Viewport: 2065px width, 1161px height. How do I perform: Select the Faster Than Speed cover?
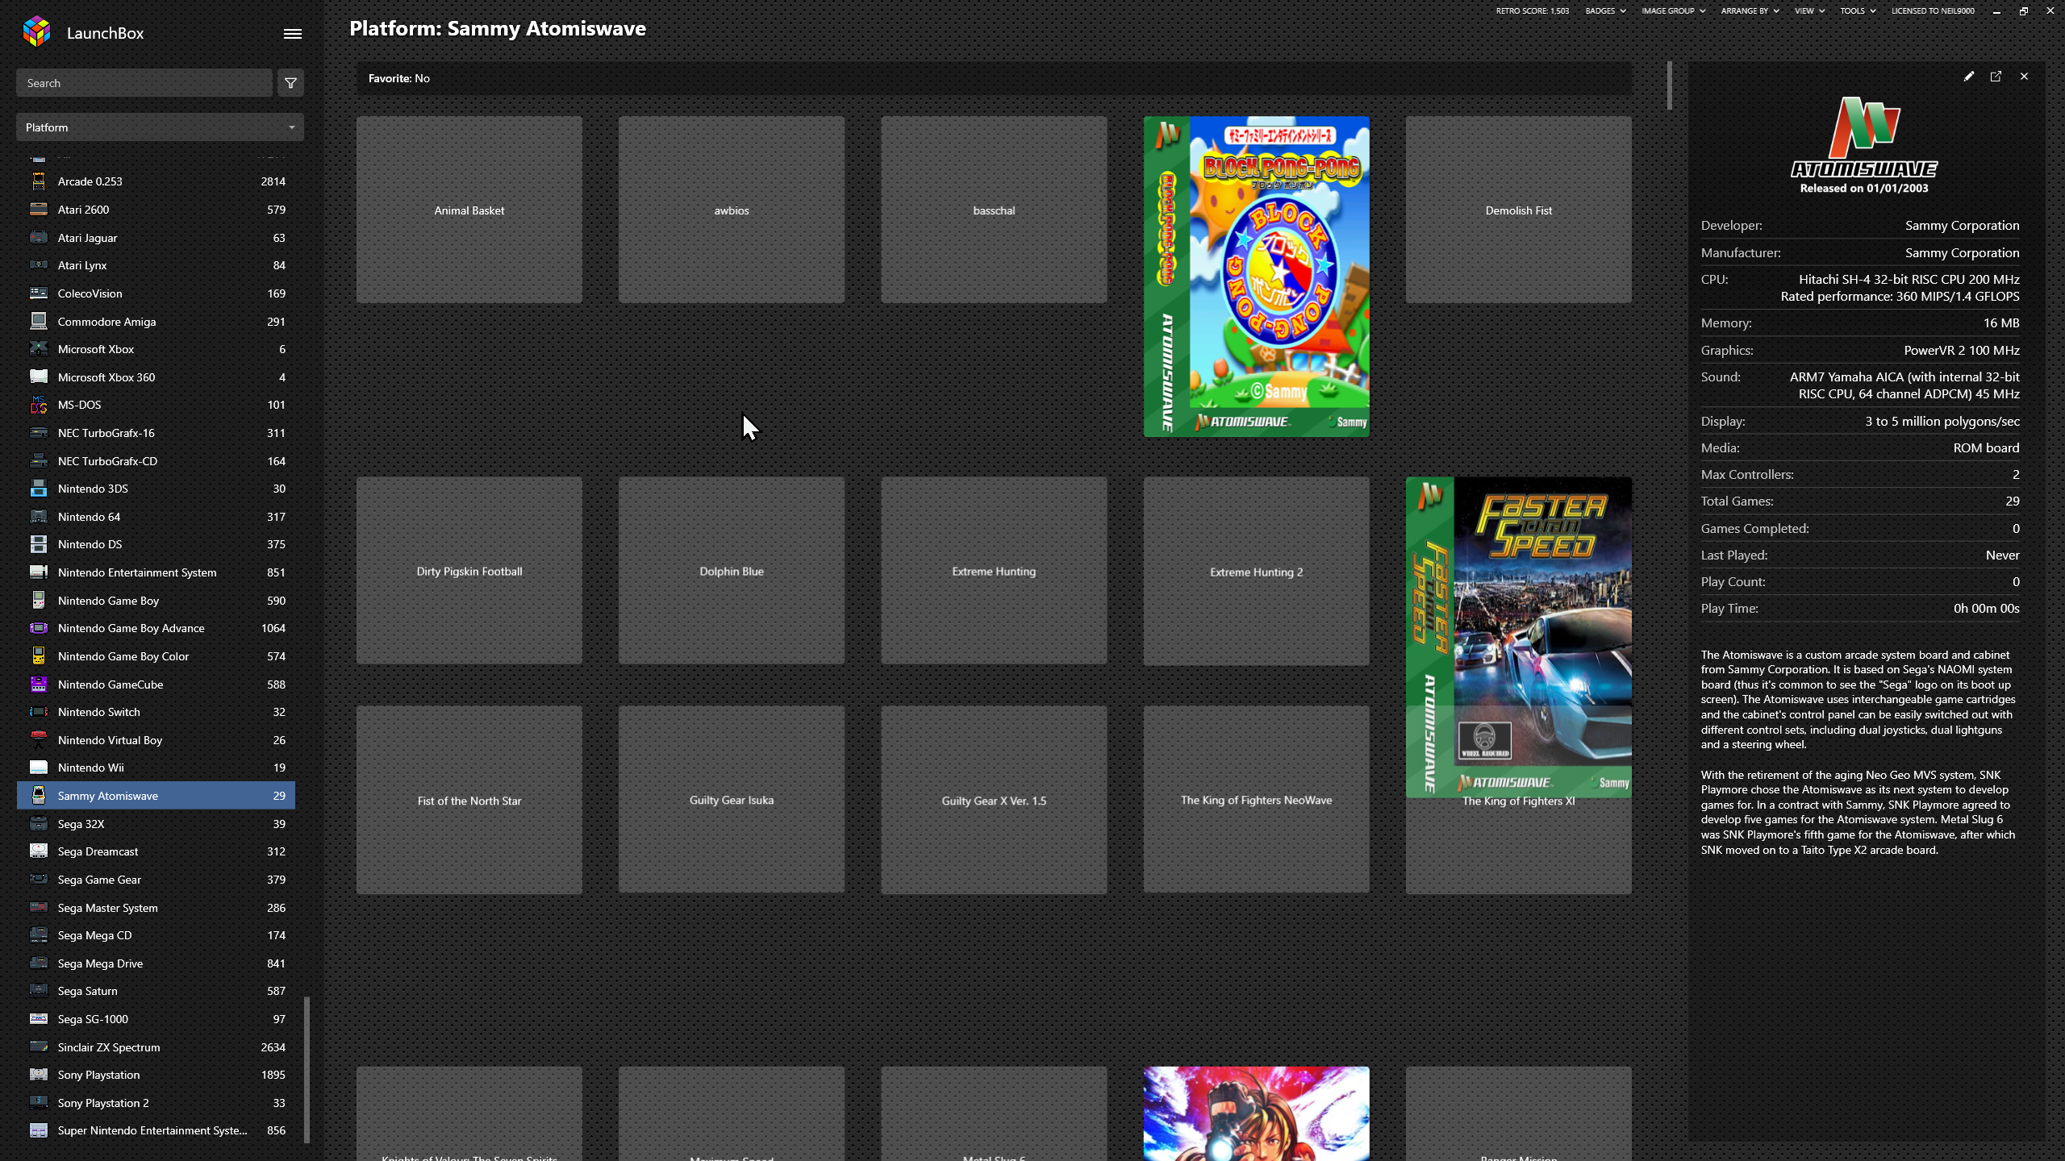click(x=1518, y=637)
